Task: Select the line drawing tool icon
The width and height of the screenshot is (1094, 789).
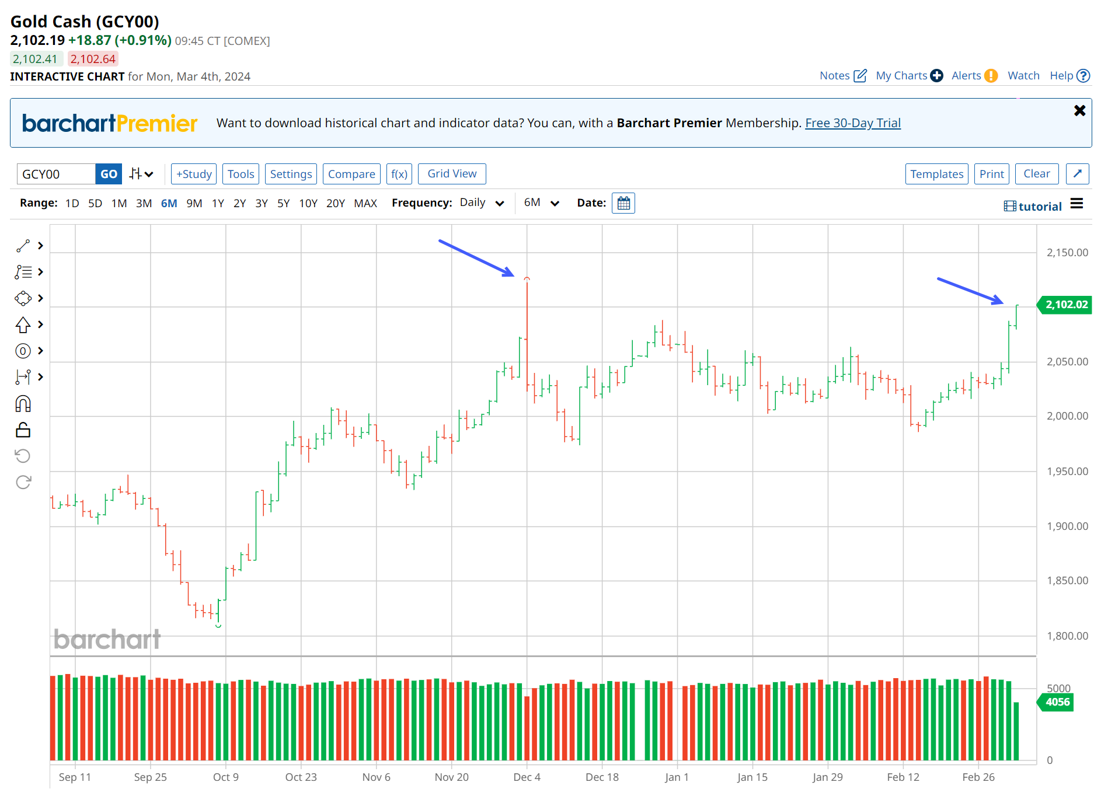Action: (x=23, y=246)
